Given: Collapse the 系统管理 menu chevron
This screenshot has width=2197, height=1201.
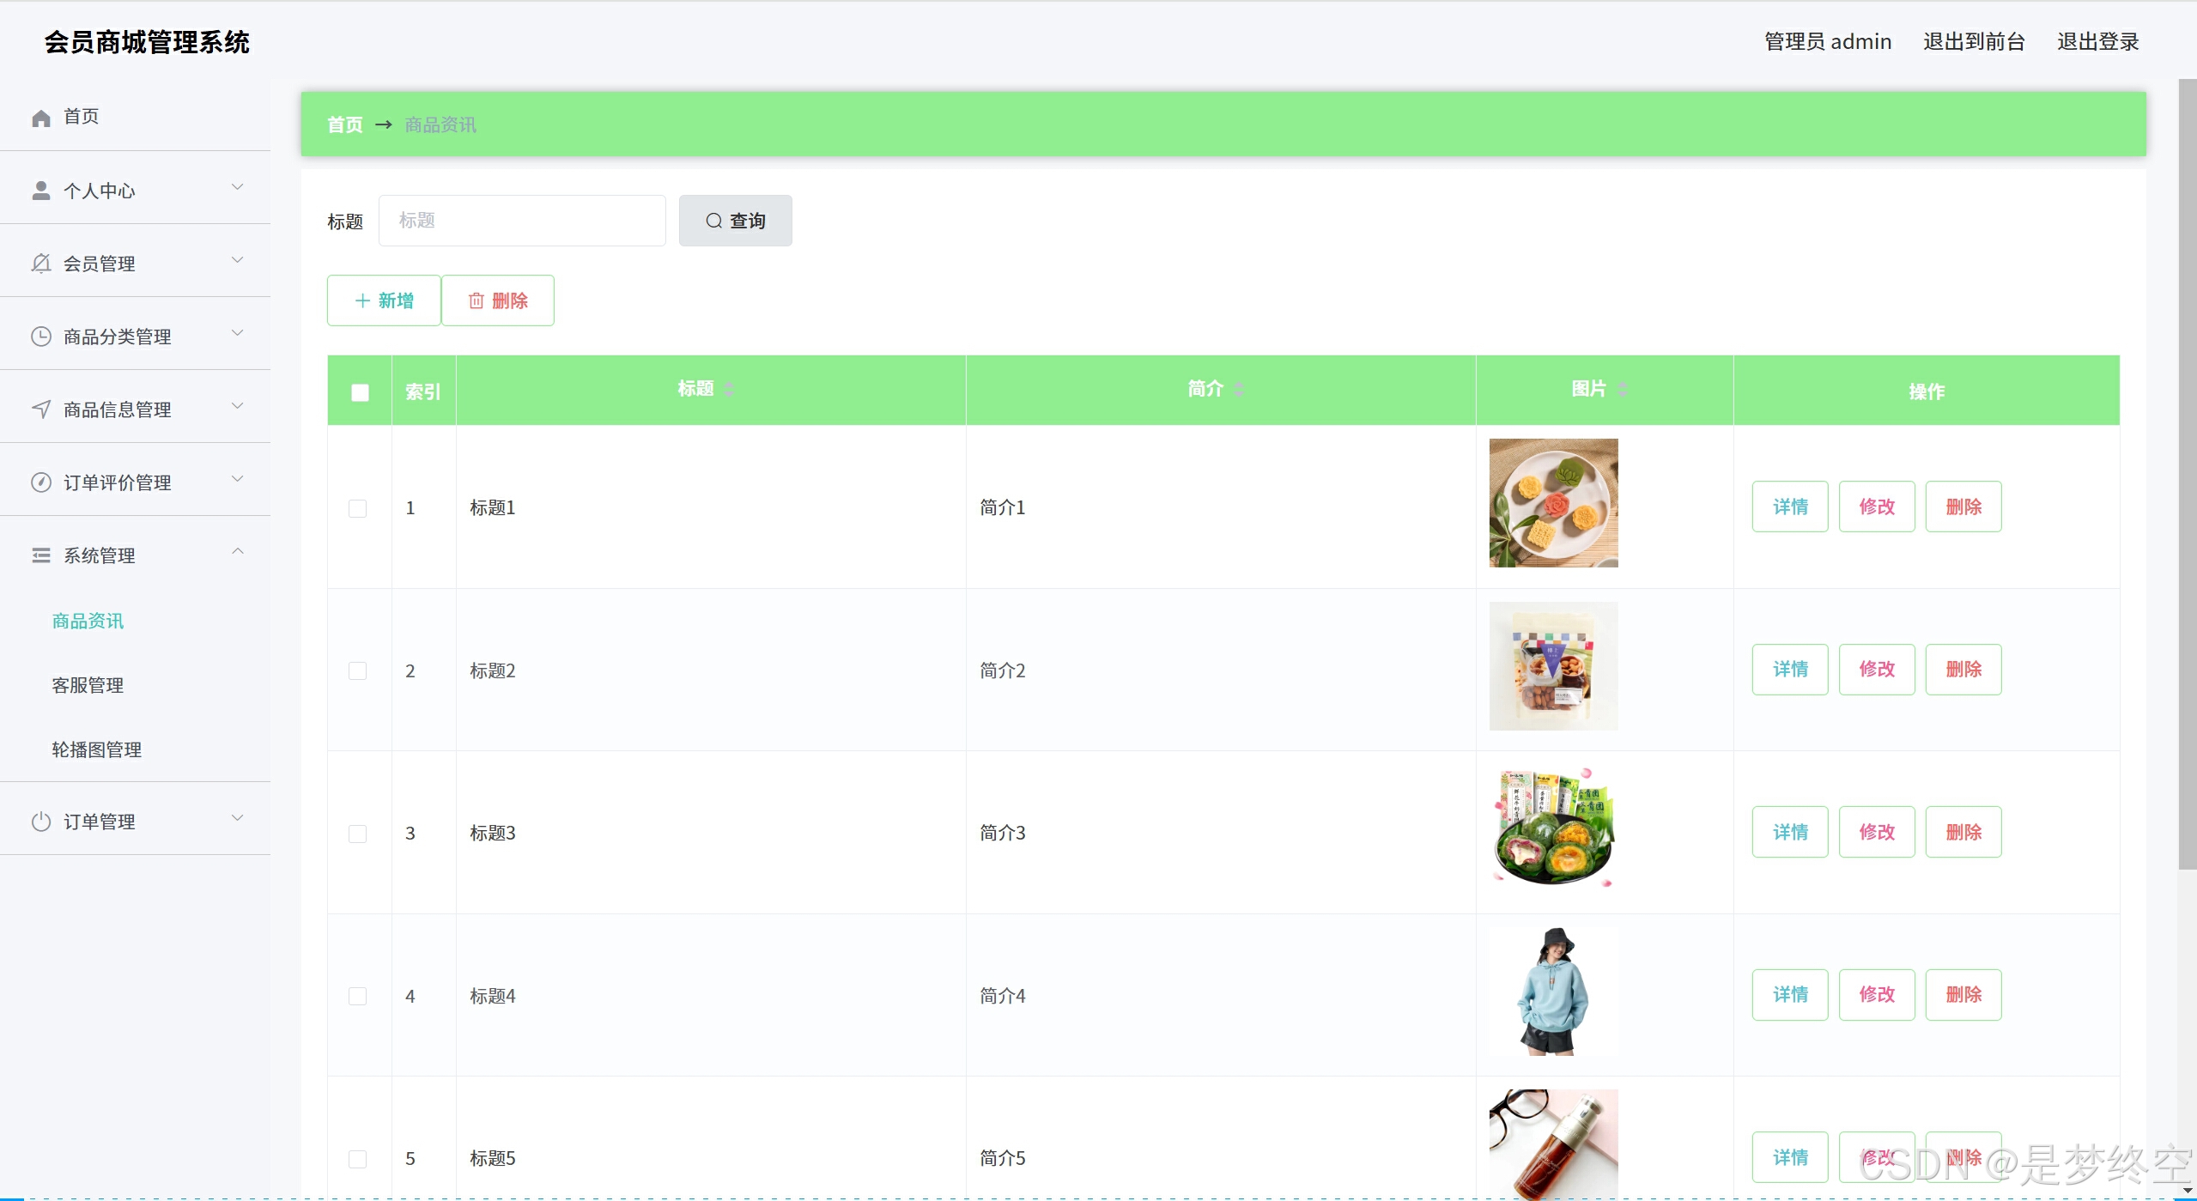Looking at the screenshot, I should 238,552.
